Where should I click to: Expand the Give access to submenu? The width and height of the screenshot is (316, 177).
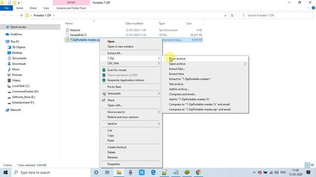click(158, 112)
